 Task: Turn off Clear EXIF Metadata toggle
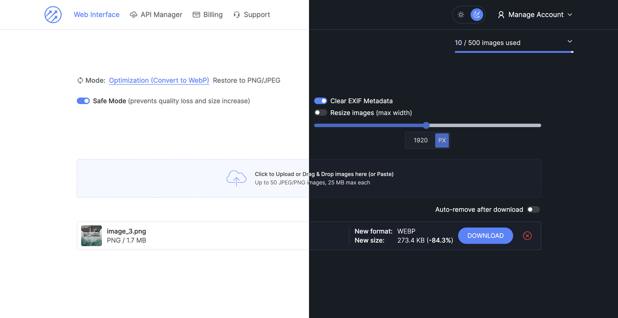321,101
